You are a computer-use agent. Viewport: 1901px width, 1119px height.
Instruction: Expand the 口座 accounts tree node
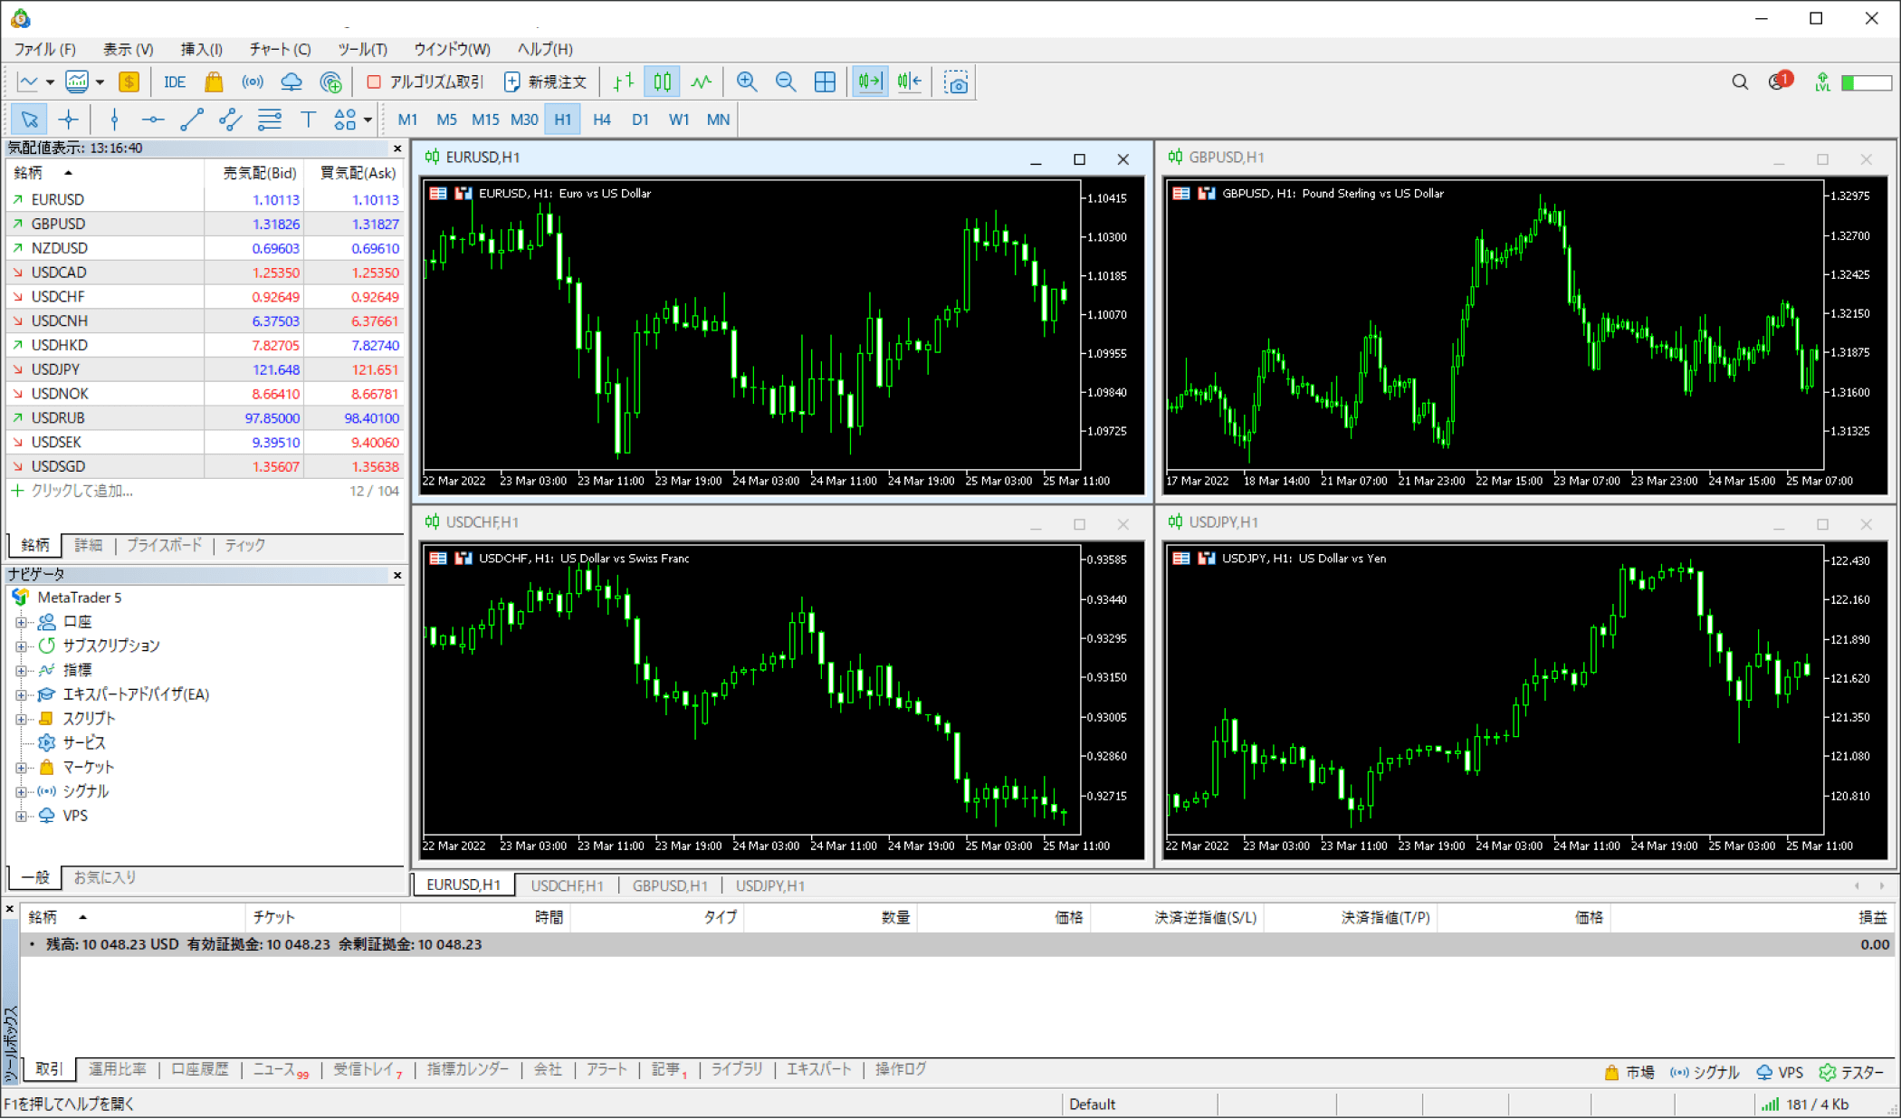21,622
